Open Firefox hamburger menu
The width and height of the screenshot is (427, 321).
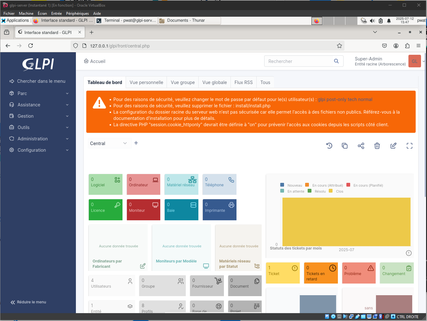pyautogui.click(x=418, y=46)
